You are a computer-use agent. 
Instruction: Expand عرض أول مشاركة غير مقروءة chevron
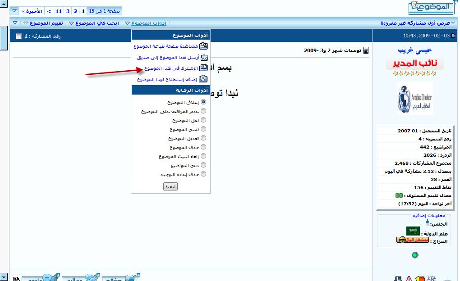pos(453,23)
